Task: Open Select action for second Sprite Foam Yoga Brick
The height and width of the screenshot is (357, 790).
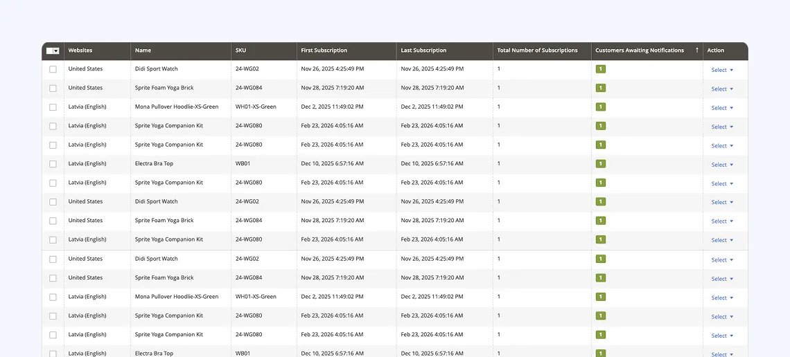Action: point(722,221)
